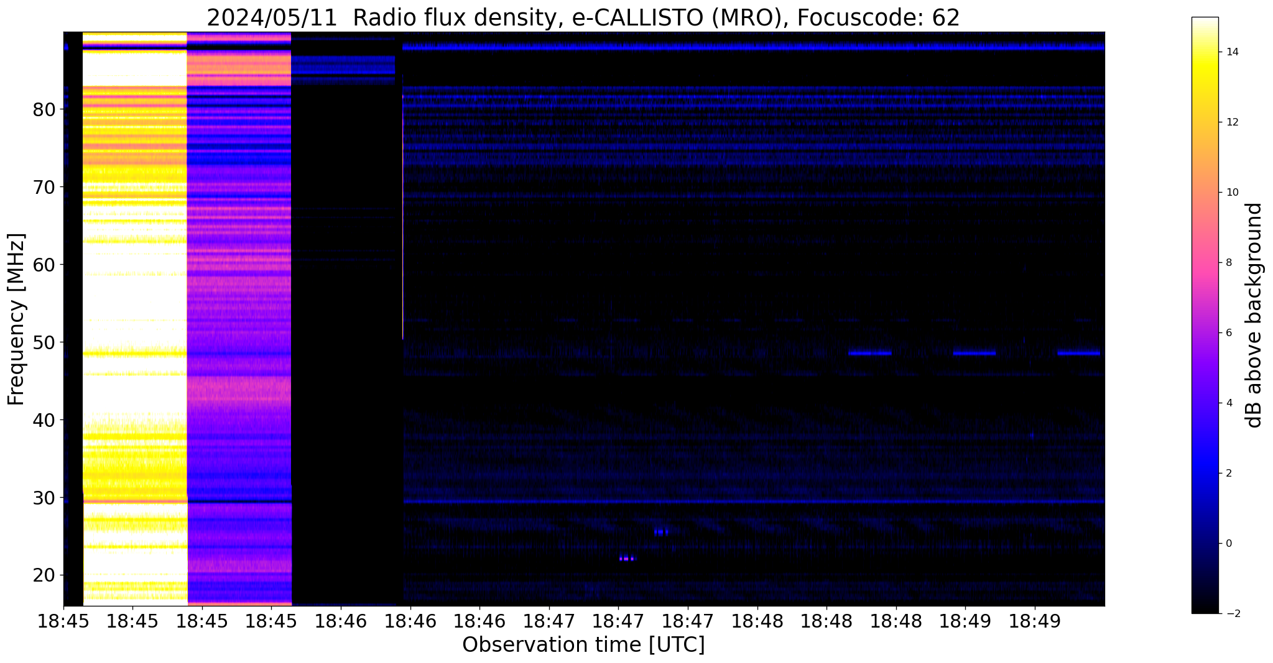Click the 40 tick on the frequency axis

44,420
